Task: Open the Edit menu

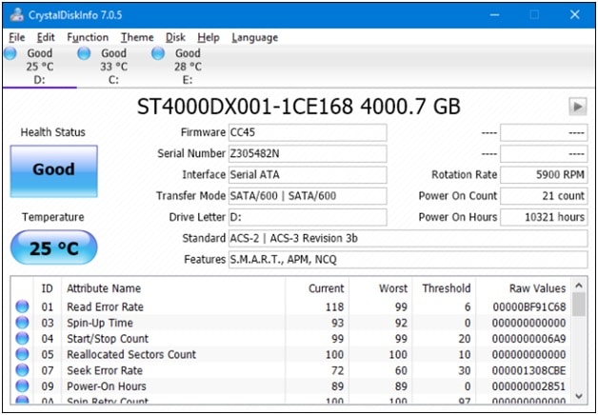Action: 46,37
